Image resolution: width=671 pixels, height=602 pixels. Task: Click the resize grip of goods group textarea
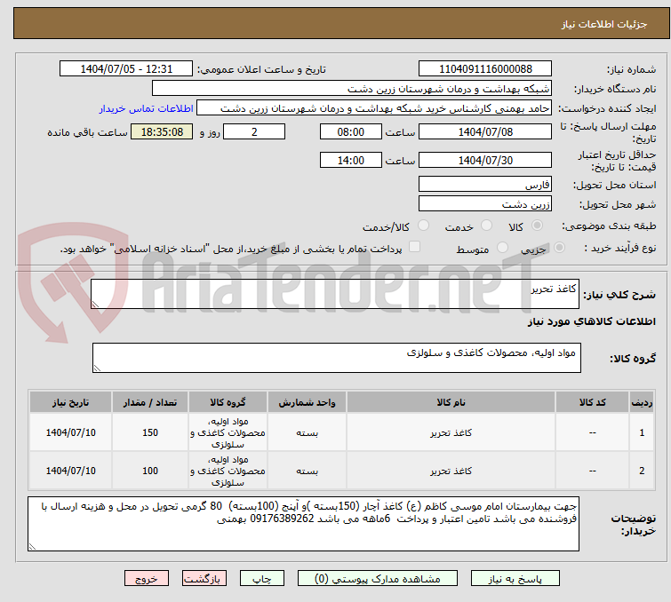[97, 368]
